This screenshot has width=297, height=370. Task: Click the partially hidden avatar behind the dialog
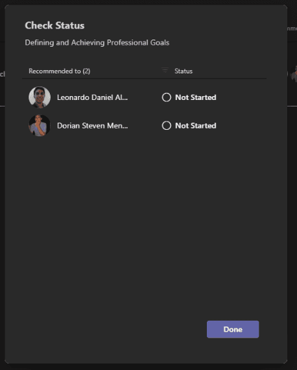294,74
